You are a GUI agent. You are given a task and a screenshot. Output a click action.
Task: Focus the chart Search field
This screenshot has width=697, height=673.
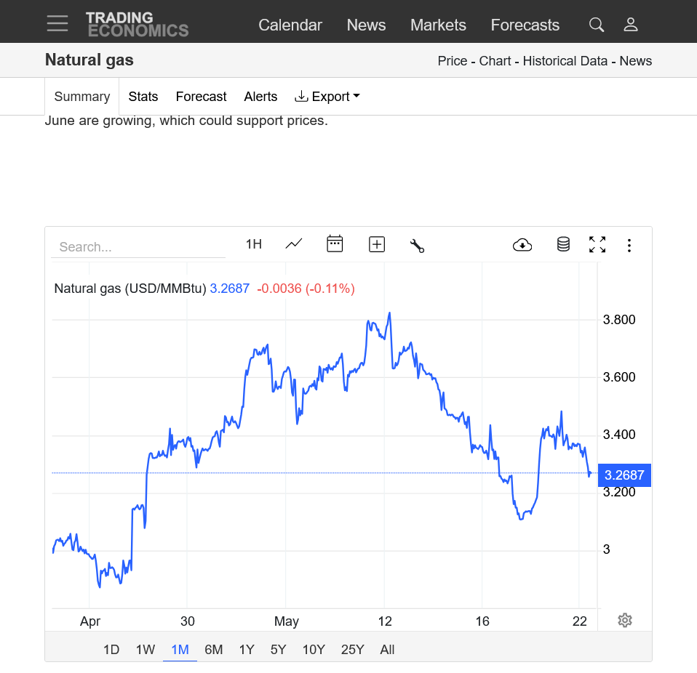click(138, 247)
